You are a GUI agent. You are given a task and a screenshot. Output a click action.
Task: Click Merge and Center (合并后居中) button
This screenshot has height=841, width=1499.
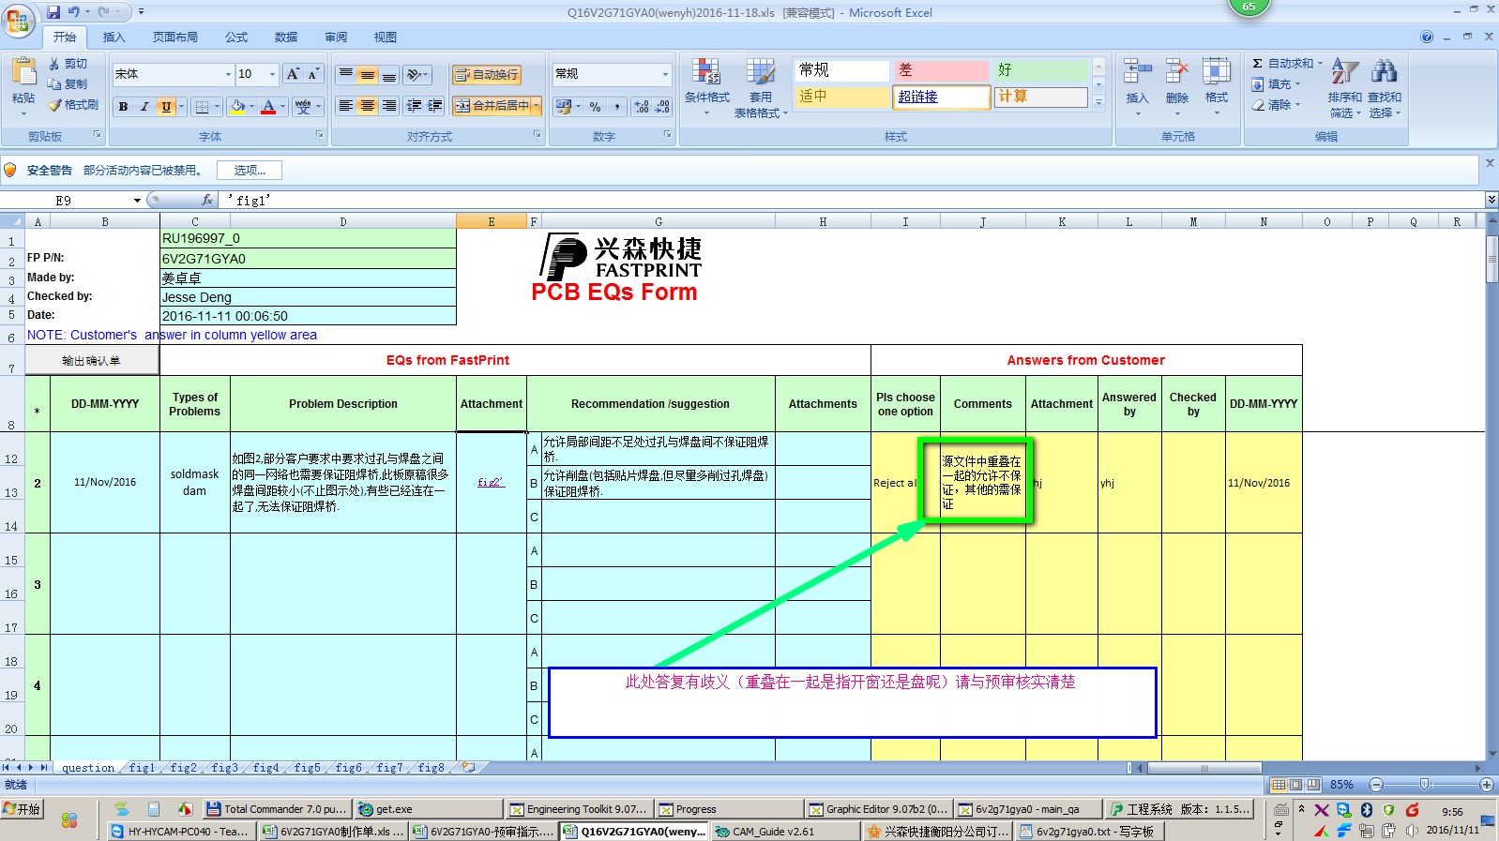point(492,106)
